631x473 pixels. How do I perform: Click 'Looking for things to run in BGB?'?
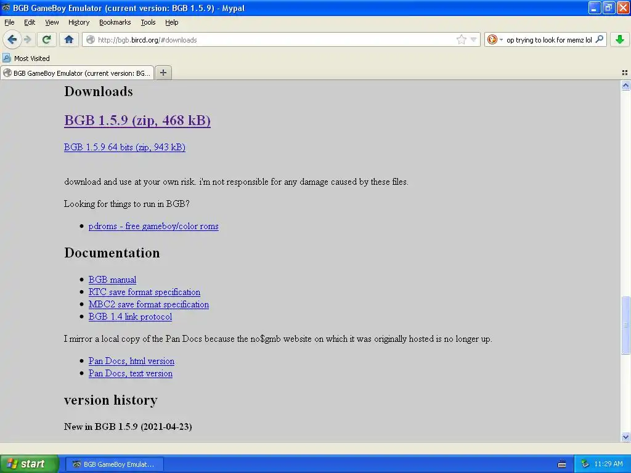click(127, 204)
